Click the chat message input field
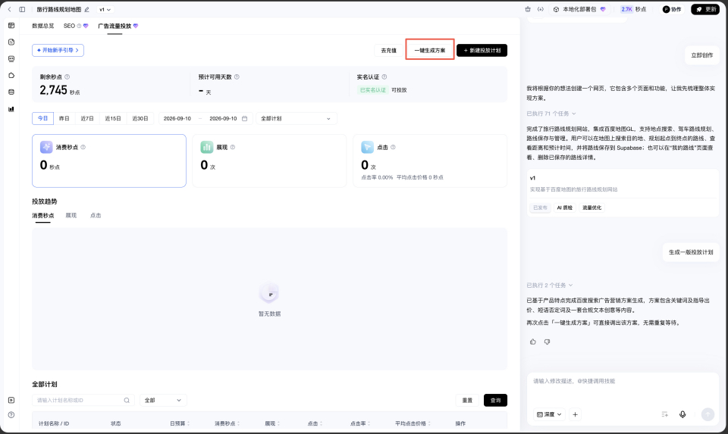This screenshot has width=728, height=434. (x=622, y=389)
